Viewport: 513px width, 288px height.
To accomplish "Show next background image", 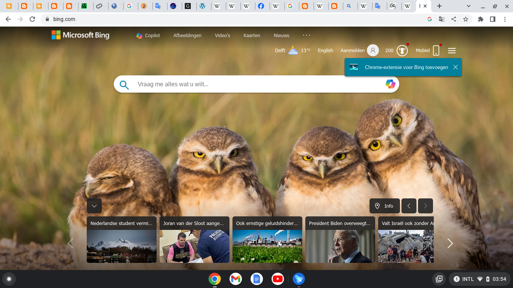I will click(x=425, y=206).
